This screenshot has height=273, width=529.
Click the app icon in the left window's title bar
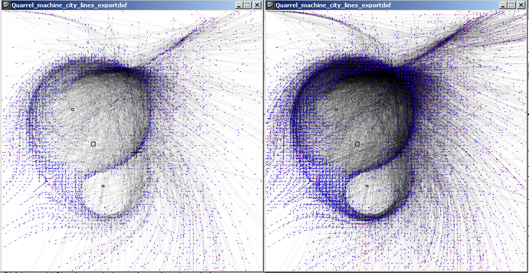(x=6, y=5)
